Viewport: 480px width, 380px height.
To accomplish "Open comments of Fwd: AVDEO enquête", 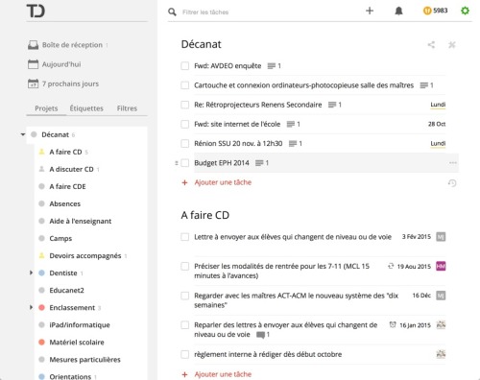I will [x=275, y=66].
